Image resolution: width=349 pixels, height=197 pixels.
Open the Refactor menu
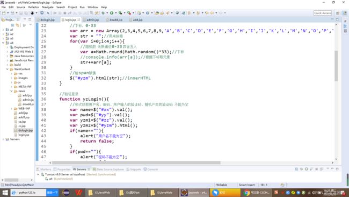pos(34,7)
